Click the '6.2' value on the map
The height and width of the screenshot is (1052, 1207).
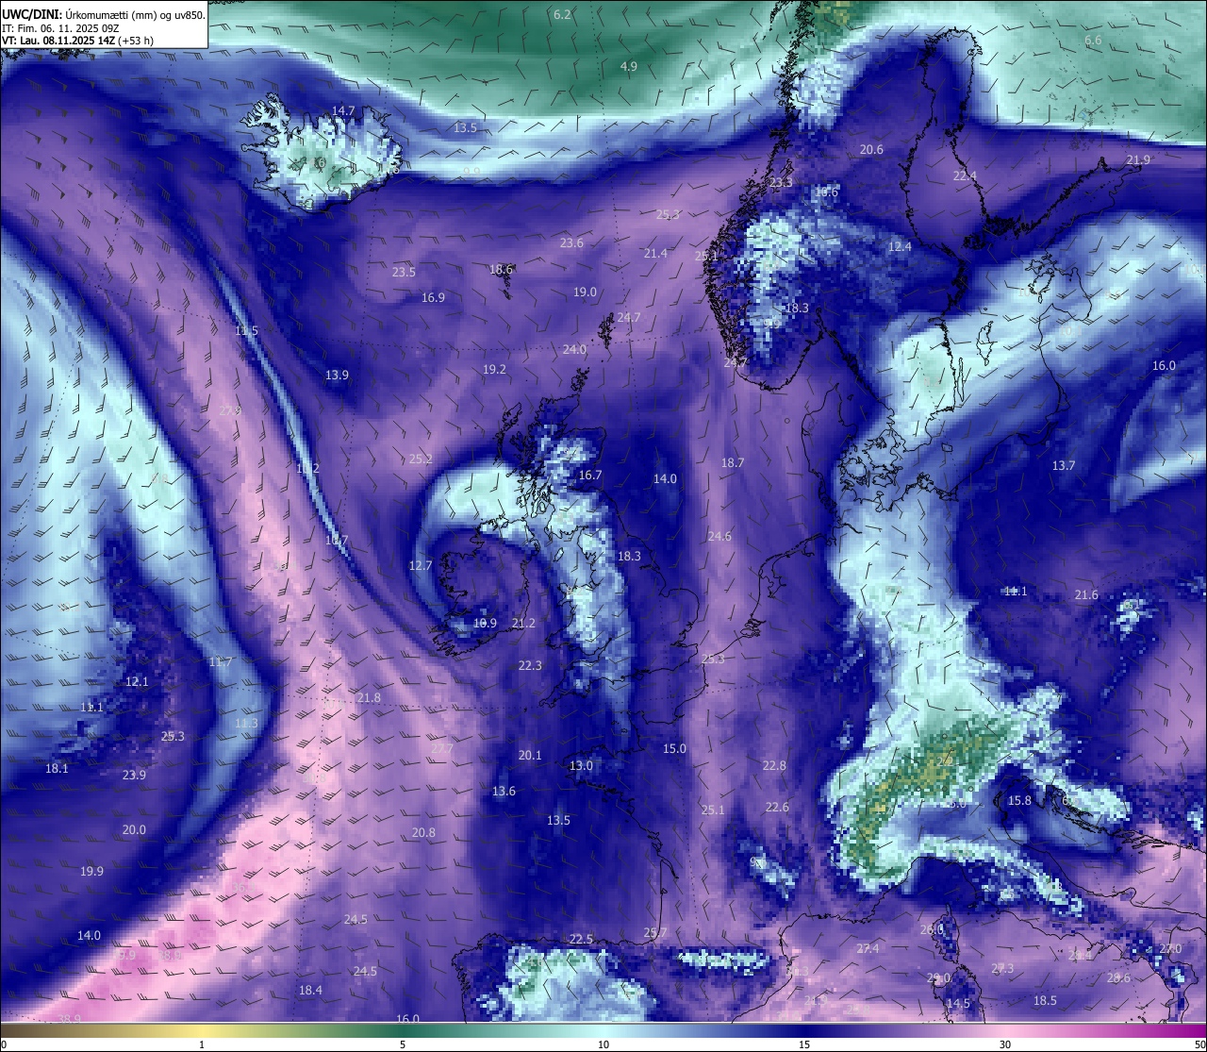click(563, 14)
